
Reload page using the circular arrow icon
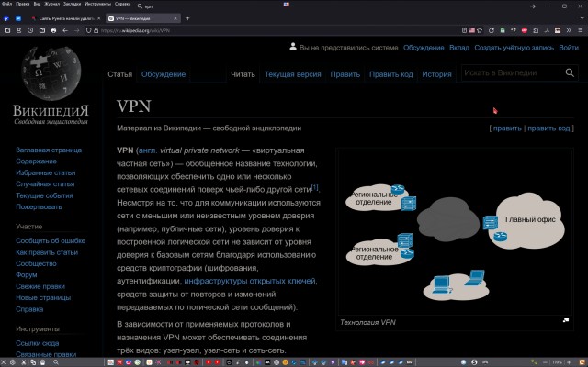point(492,30)
